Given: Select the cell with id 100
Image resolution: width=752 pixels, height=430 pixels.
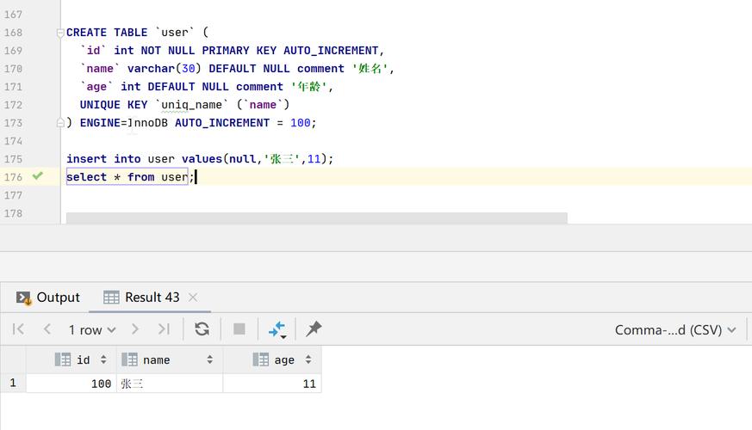Looking at the screenshot, I should click(x=71, y=384).
